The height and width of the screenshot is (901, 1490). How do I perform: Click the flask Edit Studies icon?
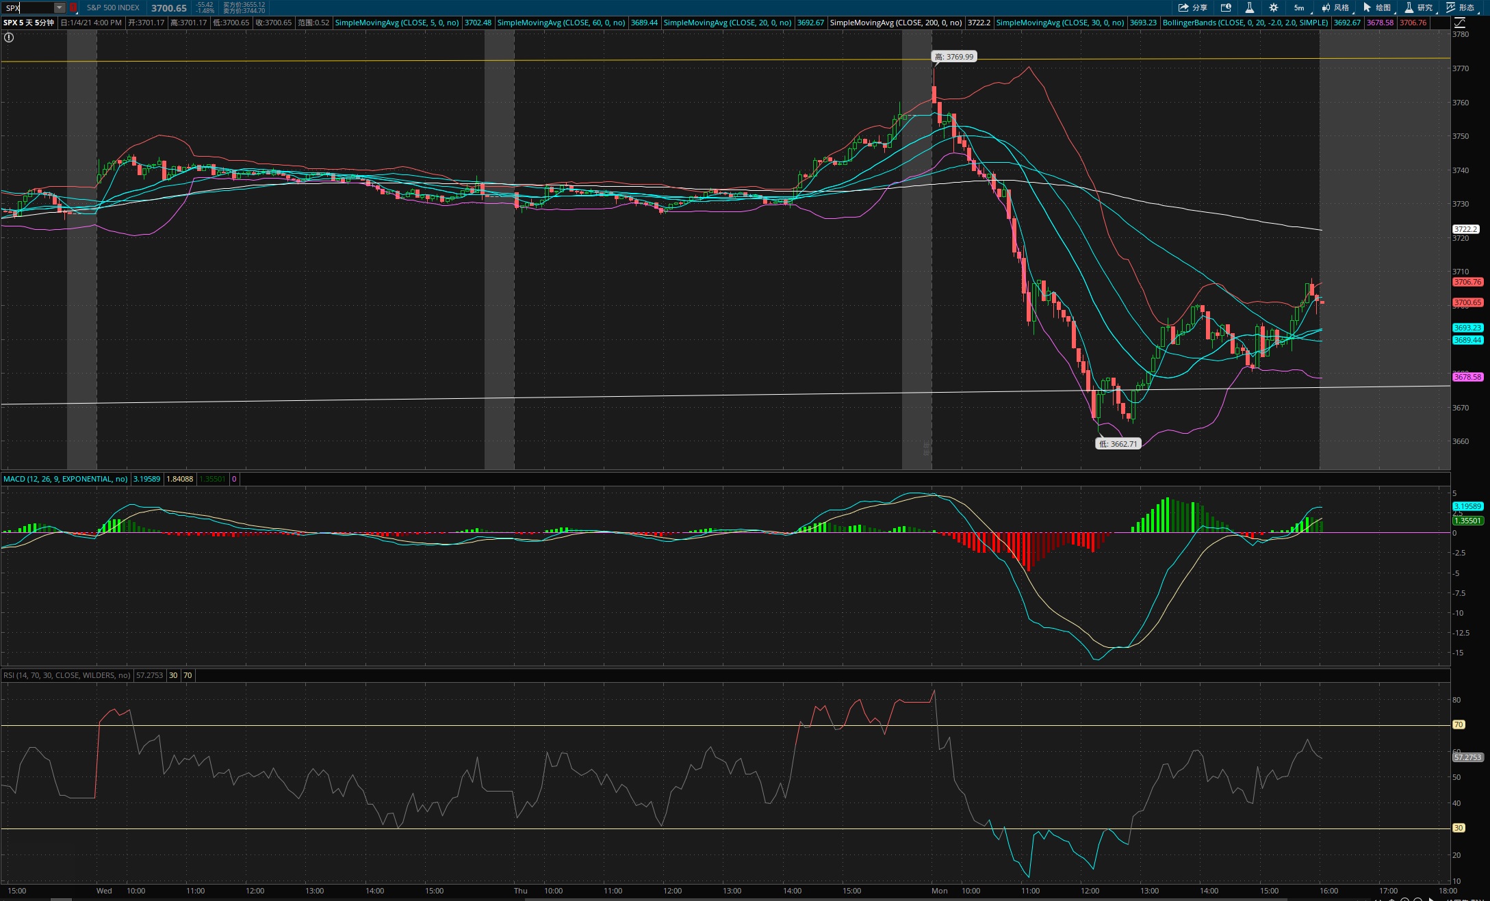click(1249, 8)
